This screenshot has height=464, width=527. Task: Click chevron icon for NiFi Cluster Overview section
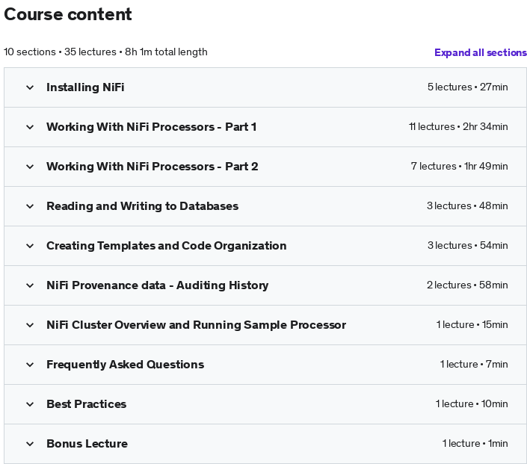30,326
